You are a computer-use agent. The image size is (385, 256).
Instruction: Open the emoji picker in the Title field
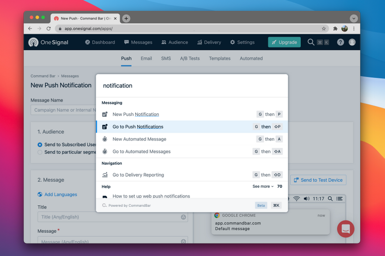tap(183, 217)
